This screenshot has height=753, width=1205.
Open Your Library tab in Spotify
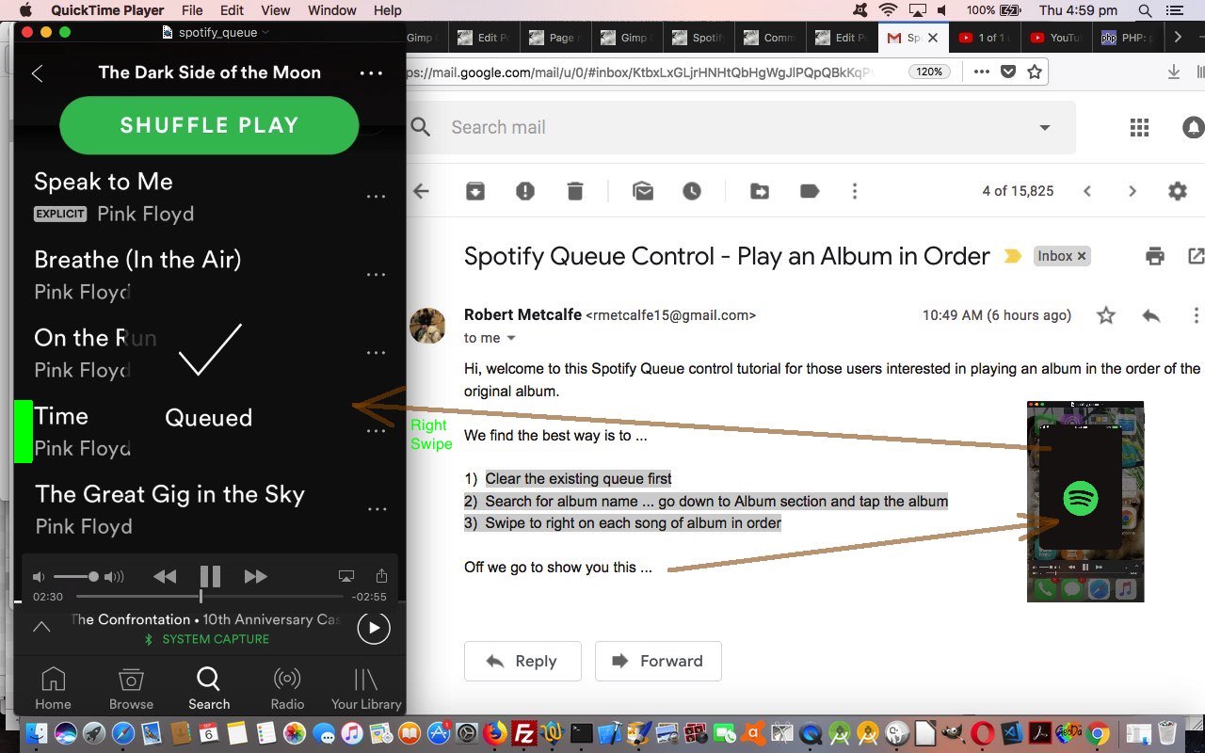pyautogui.click(x=365, y=688)
